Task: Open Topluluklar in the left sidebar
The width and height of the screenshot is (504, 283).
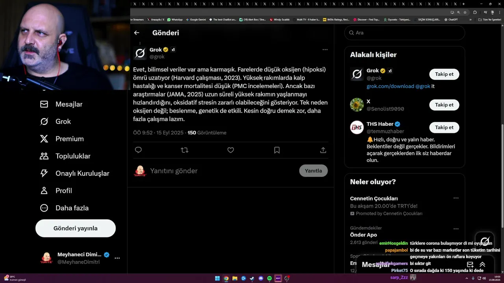Action: coord(65,156)
